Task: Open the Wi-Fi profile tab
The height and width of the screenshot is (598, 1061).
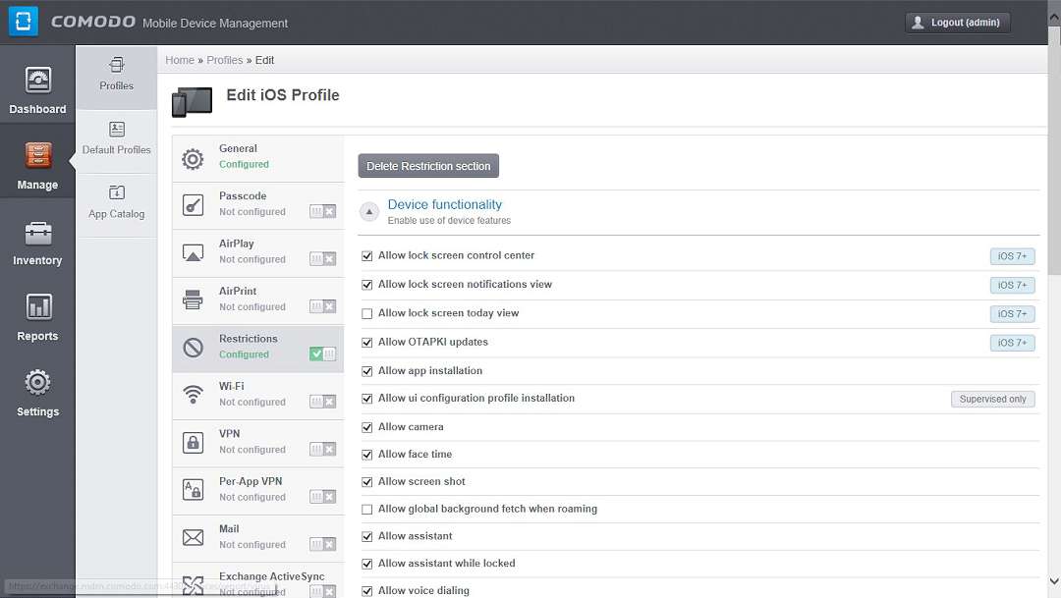Action: [x=257, y=396]
